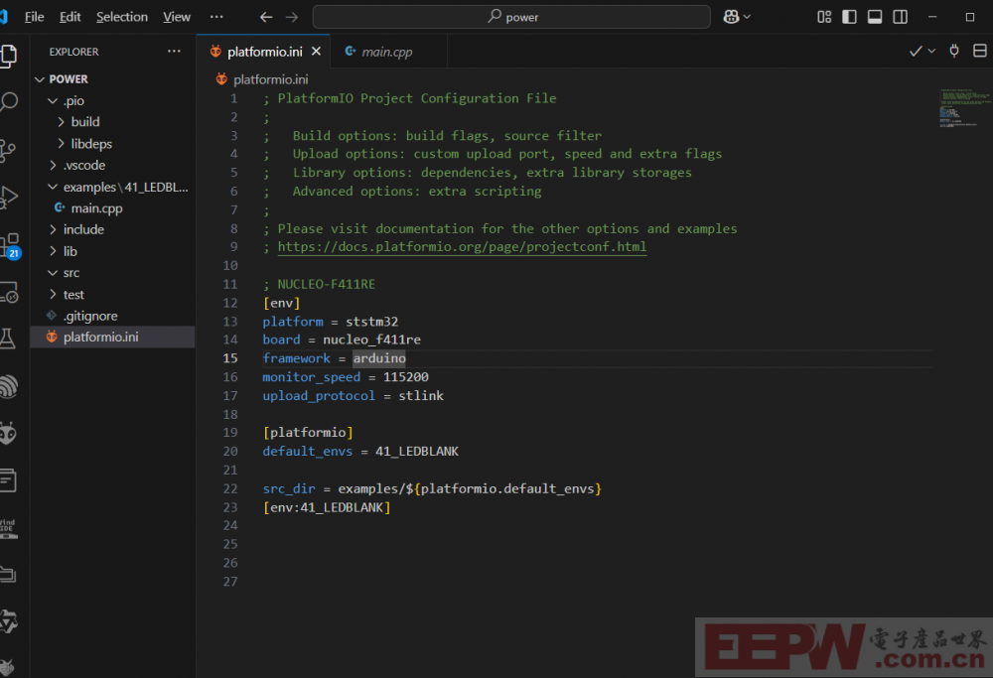Go forward with the right arrow
This screenshot has width=993, height=678.
[x=292, y=17]
